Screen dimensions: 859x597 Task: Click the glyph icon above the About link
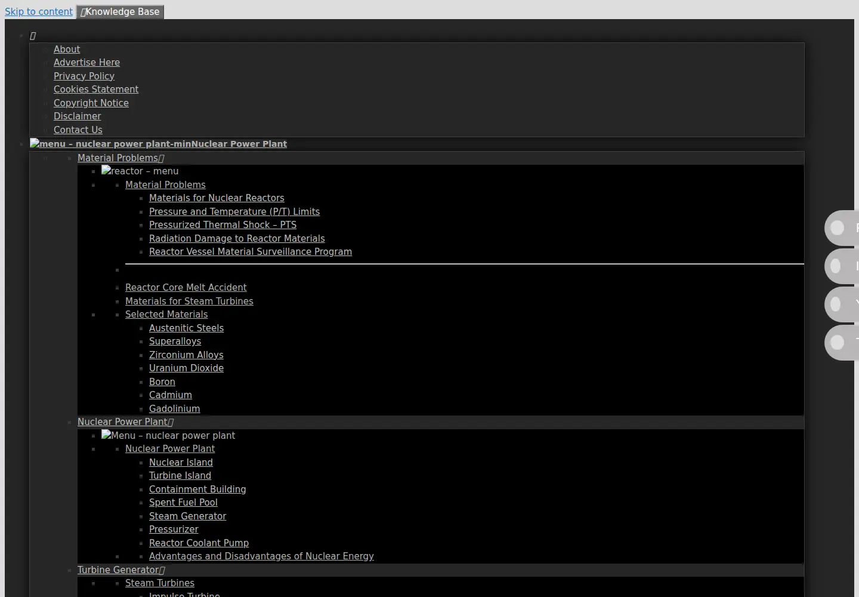coord(33,36)
